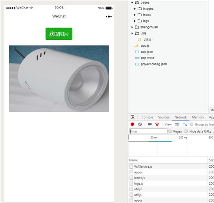The image size is (214, 203).
Task: Enable Hide data URLs checkbox
Action: click(186, 131)
